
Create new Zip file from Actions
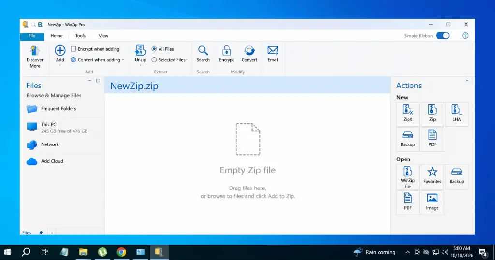(x=432, y=114)
